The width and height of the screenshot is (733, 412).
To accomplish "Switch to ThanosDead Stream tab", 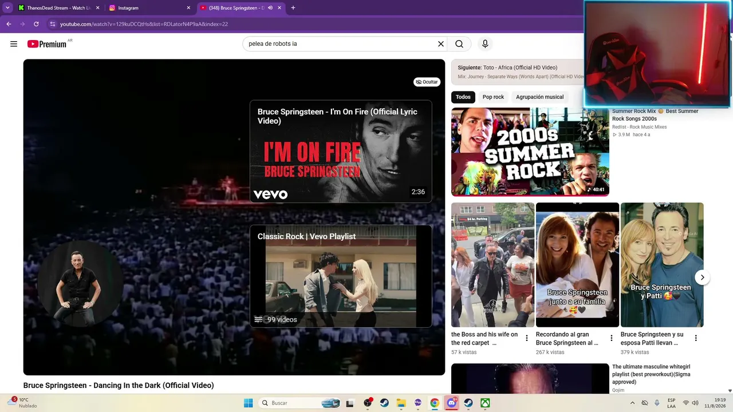I will [x=59, y=8].
